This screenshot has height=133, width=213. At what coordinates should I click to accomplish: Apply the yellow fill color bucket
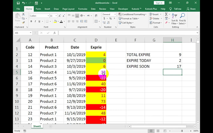(55, 21)
